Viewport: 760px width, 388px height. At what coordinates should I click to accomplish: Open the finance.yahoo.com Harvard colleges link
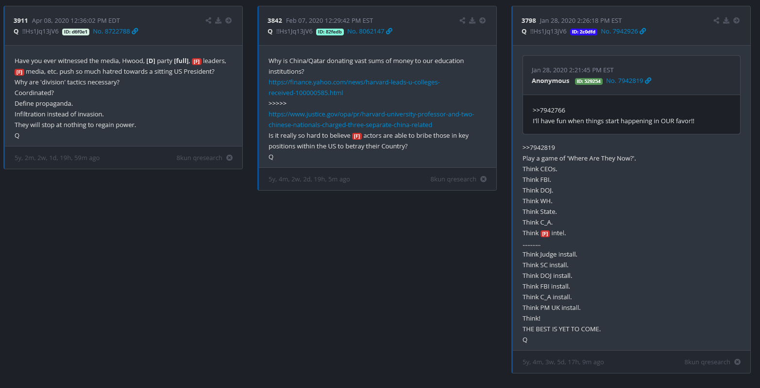click(x=354, y=87)
